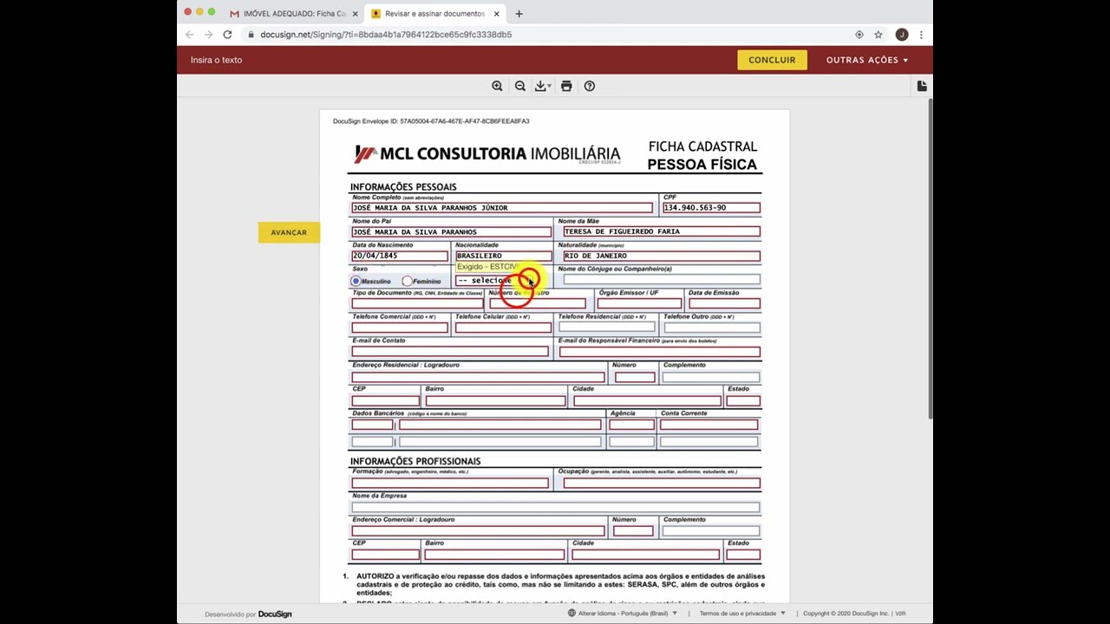The width and height of the screenshot is (1110, 624).
Task: Click the Telefone Comercial field
Action: [400, 328]
